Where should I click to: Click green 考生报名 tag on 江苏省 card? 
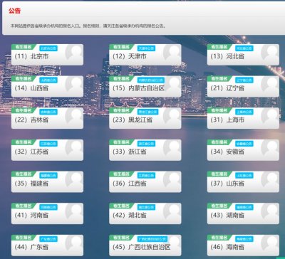tap(24, 142)
